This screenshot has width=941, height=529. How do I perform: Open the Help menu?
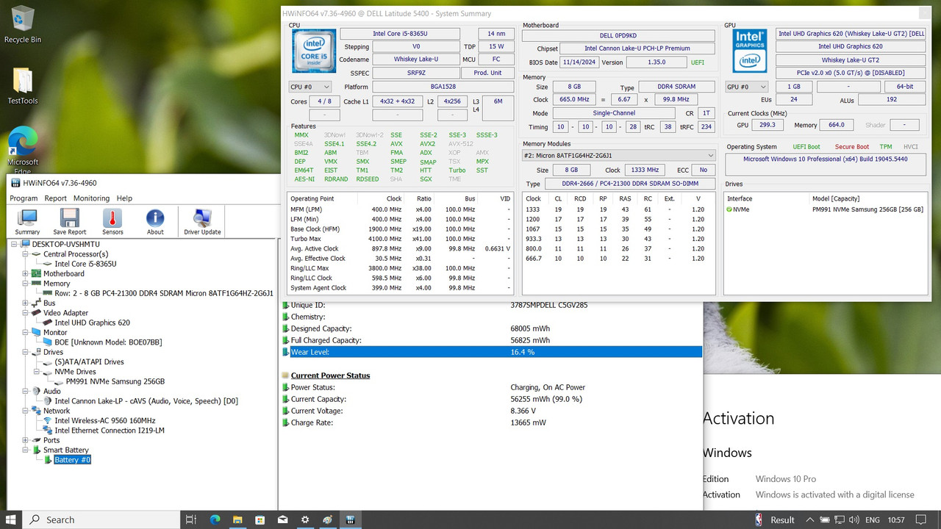coord(124,198)
